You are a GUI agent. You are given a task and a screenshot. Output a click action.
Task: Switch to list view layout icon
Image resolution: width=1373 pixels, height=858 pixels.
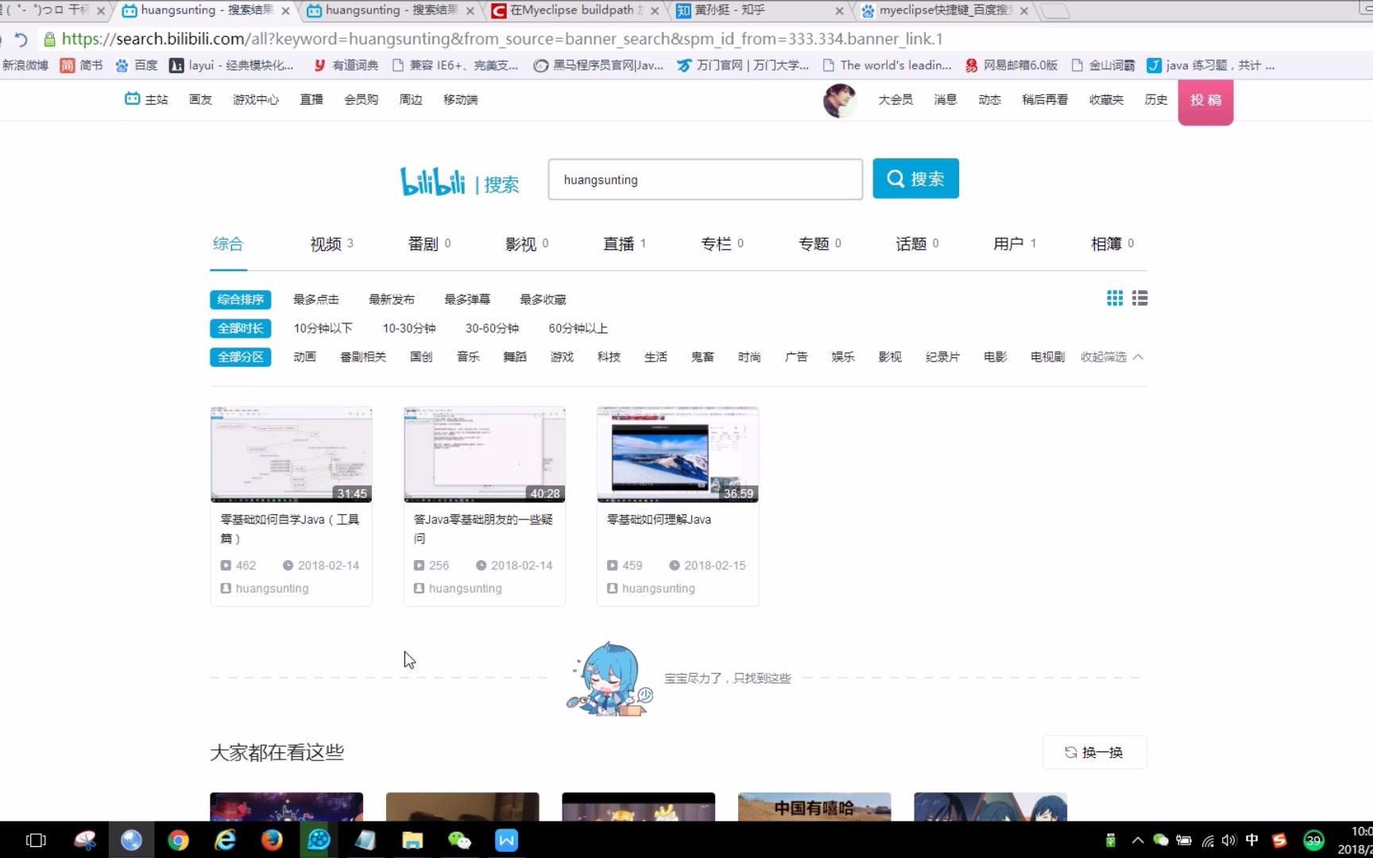pos(1139,298)
